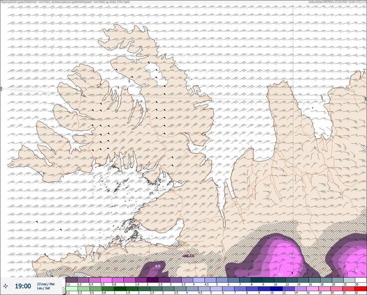This screenshot has height=295, width=367.
Task: Click the map title starting 'Rigning/skúrir'
Action: (65, 2)
